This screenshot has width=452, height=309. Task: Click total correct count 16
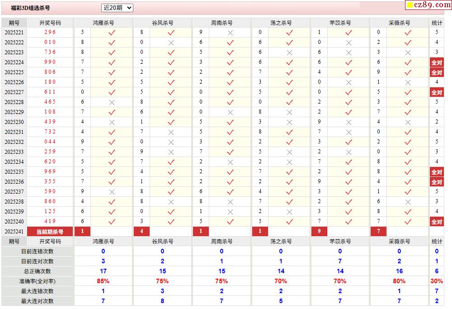click(399, 271)
